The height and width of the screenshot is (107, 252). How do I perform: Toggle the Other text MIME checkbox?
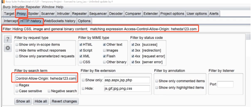[104, 44]
